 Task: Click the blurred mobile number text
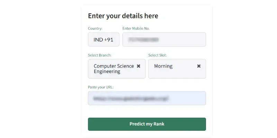(x=143, y=39)
